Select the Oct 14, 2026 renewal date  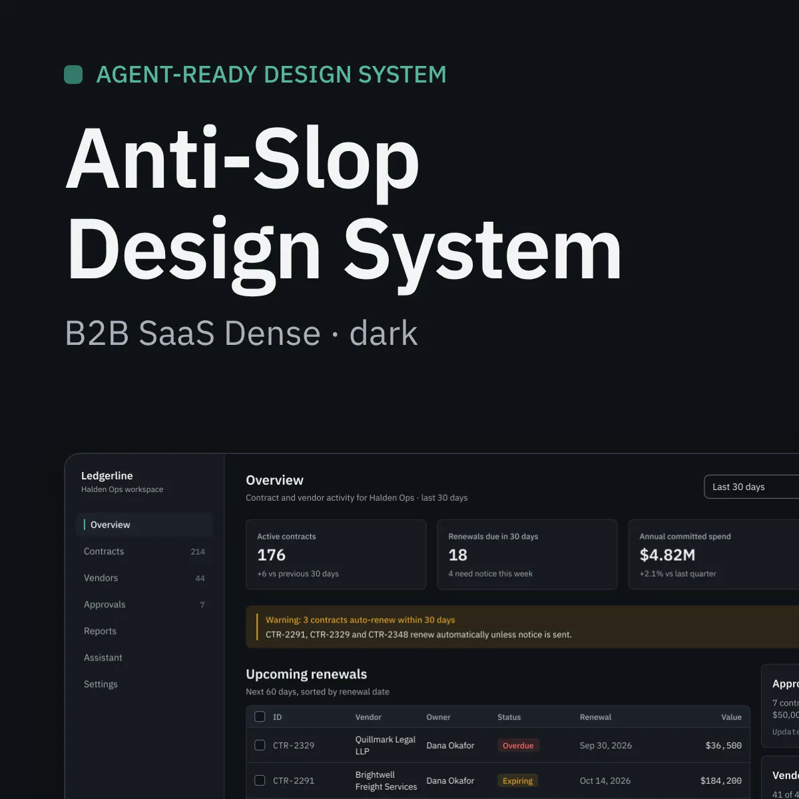point(606,780)
